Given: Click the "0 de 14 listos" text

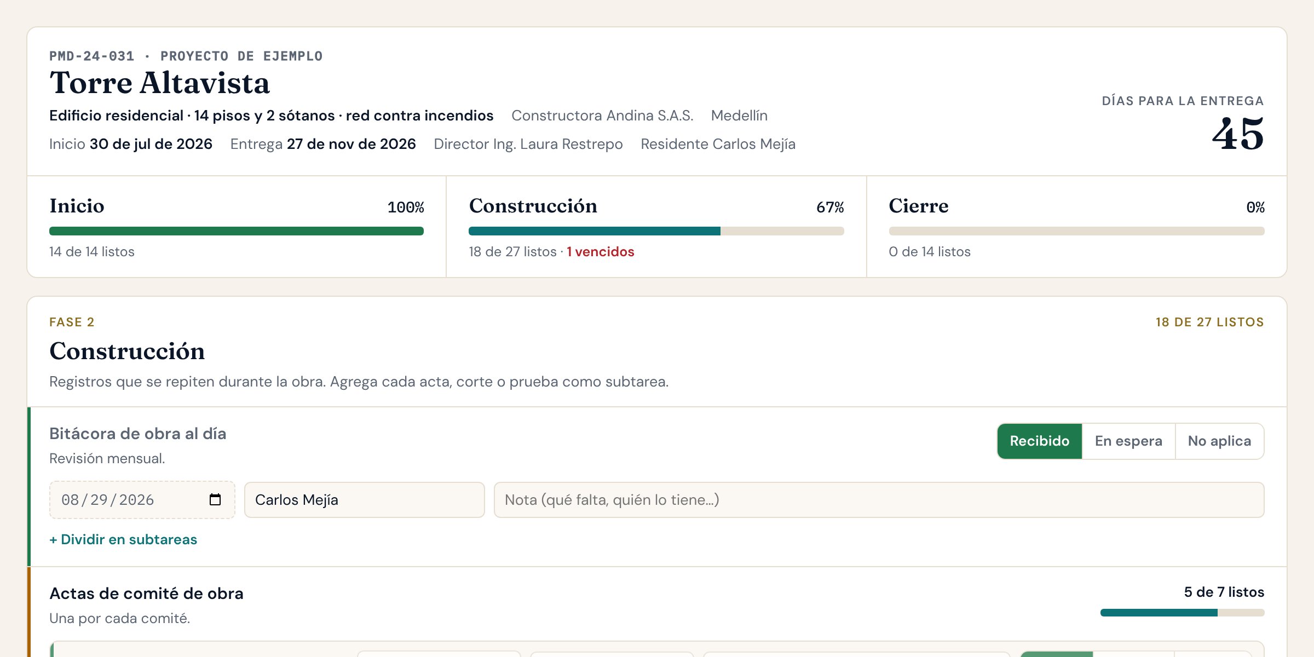Looking at the screenshot, I should point(930,252).
